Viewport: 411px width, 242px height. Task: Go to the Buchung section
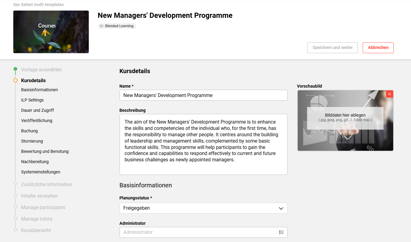pyautogui.click(x=29, y=131)
